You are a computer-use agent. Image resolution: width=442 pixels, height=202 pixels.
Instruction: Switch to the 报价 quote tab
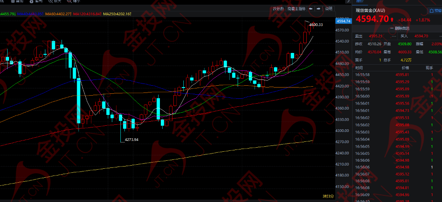point(360,1)
